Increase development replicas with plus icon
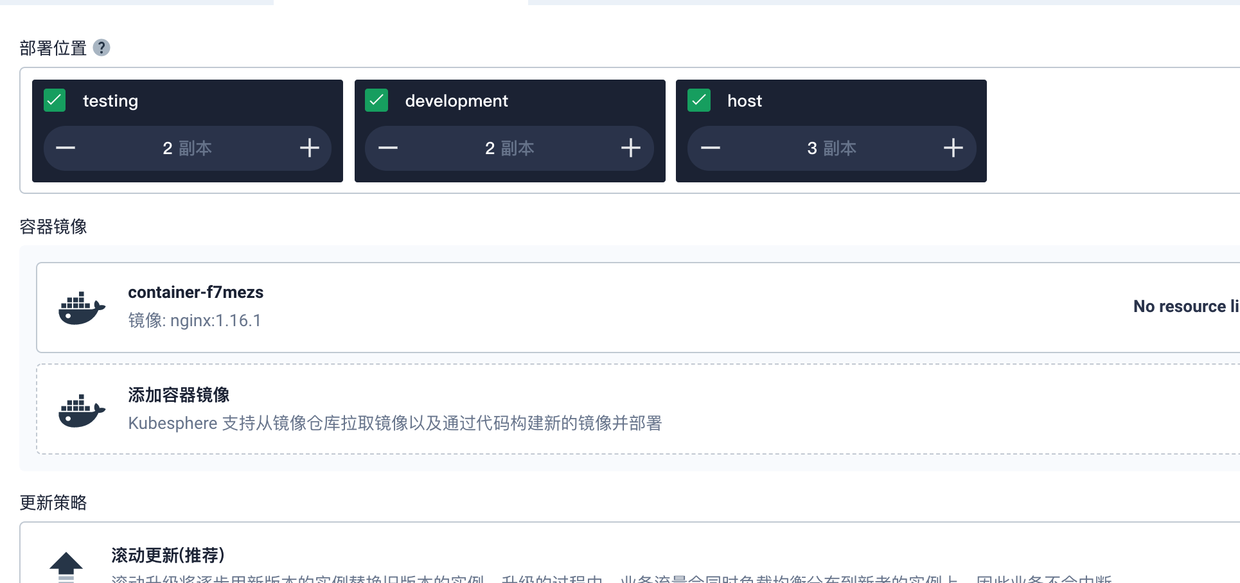The image size is (1240, 583). coord(631,148)
